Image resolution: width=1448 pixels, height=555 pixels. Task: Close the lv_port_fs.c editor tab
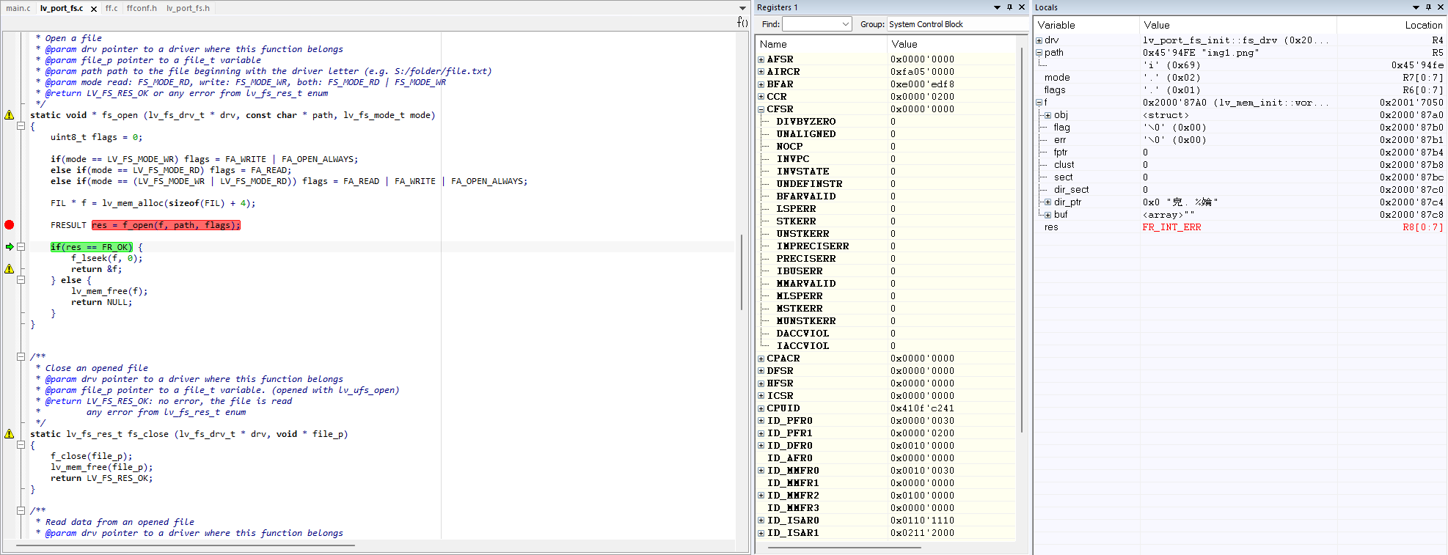[x=94, y=9]
